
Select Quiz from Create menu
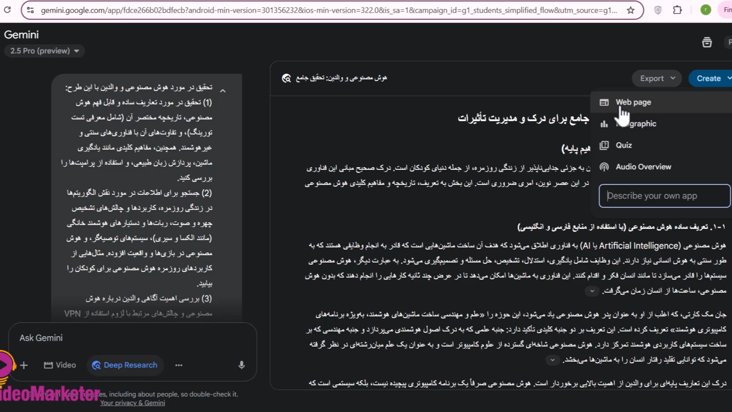pyautogui.click(x=624, y=145)
